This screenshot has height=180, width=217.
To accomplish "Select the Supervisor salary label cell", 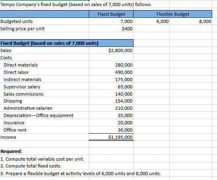I will point(44,87).
